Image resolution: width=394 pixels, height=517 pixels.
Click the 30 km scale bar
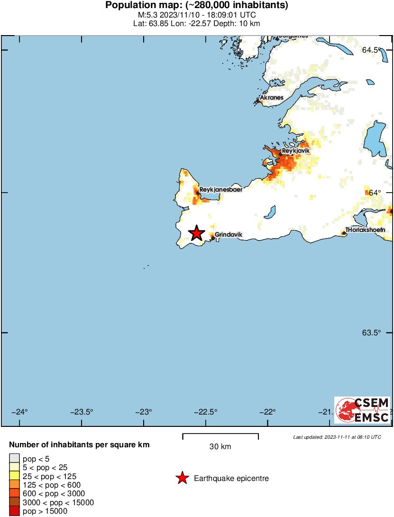point(220,434)
